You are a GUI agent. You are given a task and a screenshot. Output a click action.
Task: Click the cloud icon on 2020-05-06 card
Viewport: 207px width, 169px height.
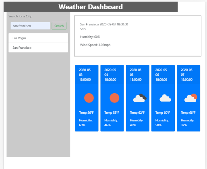(x=165, y=98)
